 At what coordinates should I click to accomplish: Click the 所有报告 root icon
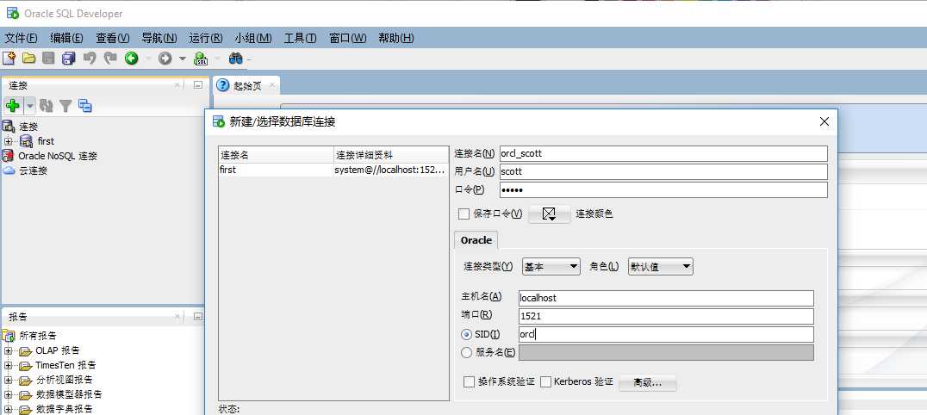click(x=9, y=336)
